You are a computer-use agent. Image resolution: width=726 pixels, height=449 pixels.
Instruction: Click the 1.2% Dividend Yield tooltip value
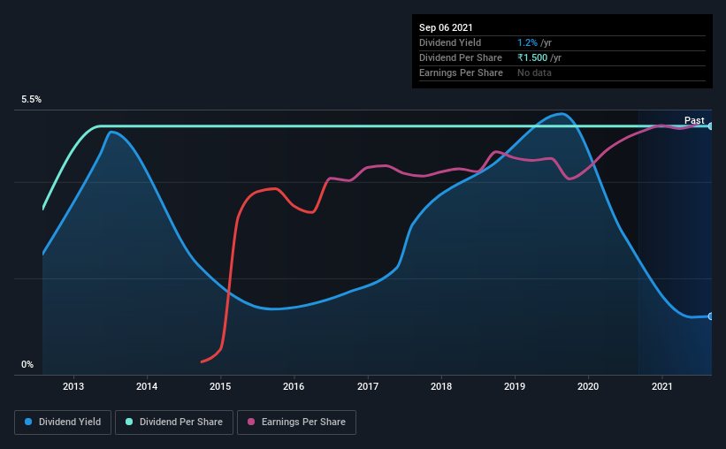coord(527,42)
